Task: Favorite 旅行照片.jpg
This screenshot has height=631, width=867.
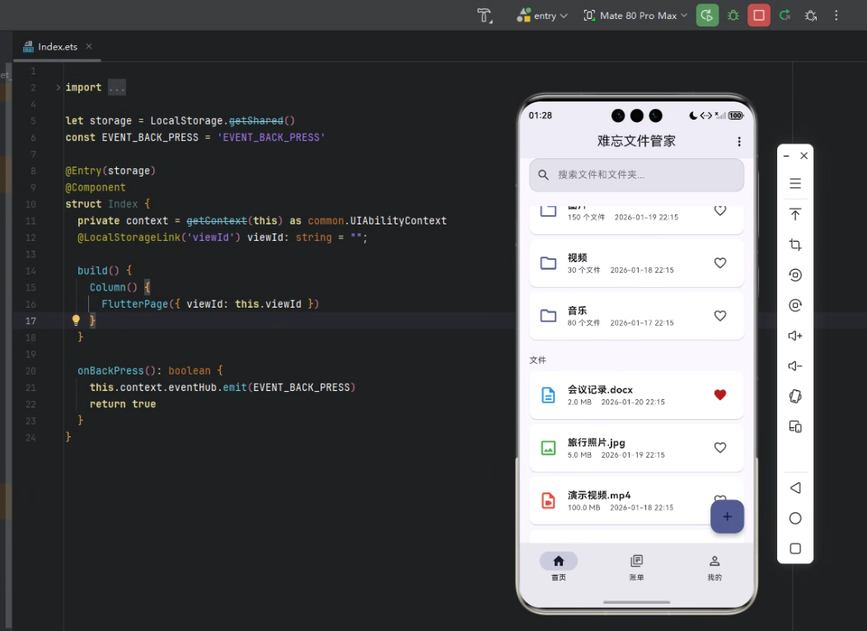Action: (720, 447)
